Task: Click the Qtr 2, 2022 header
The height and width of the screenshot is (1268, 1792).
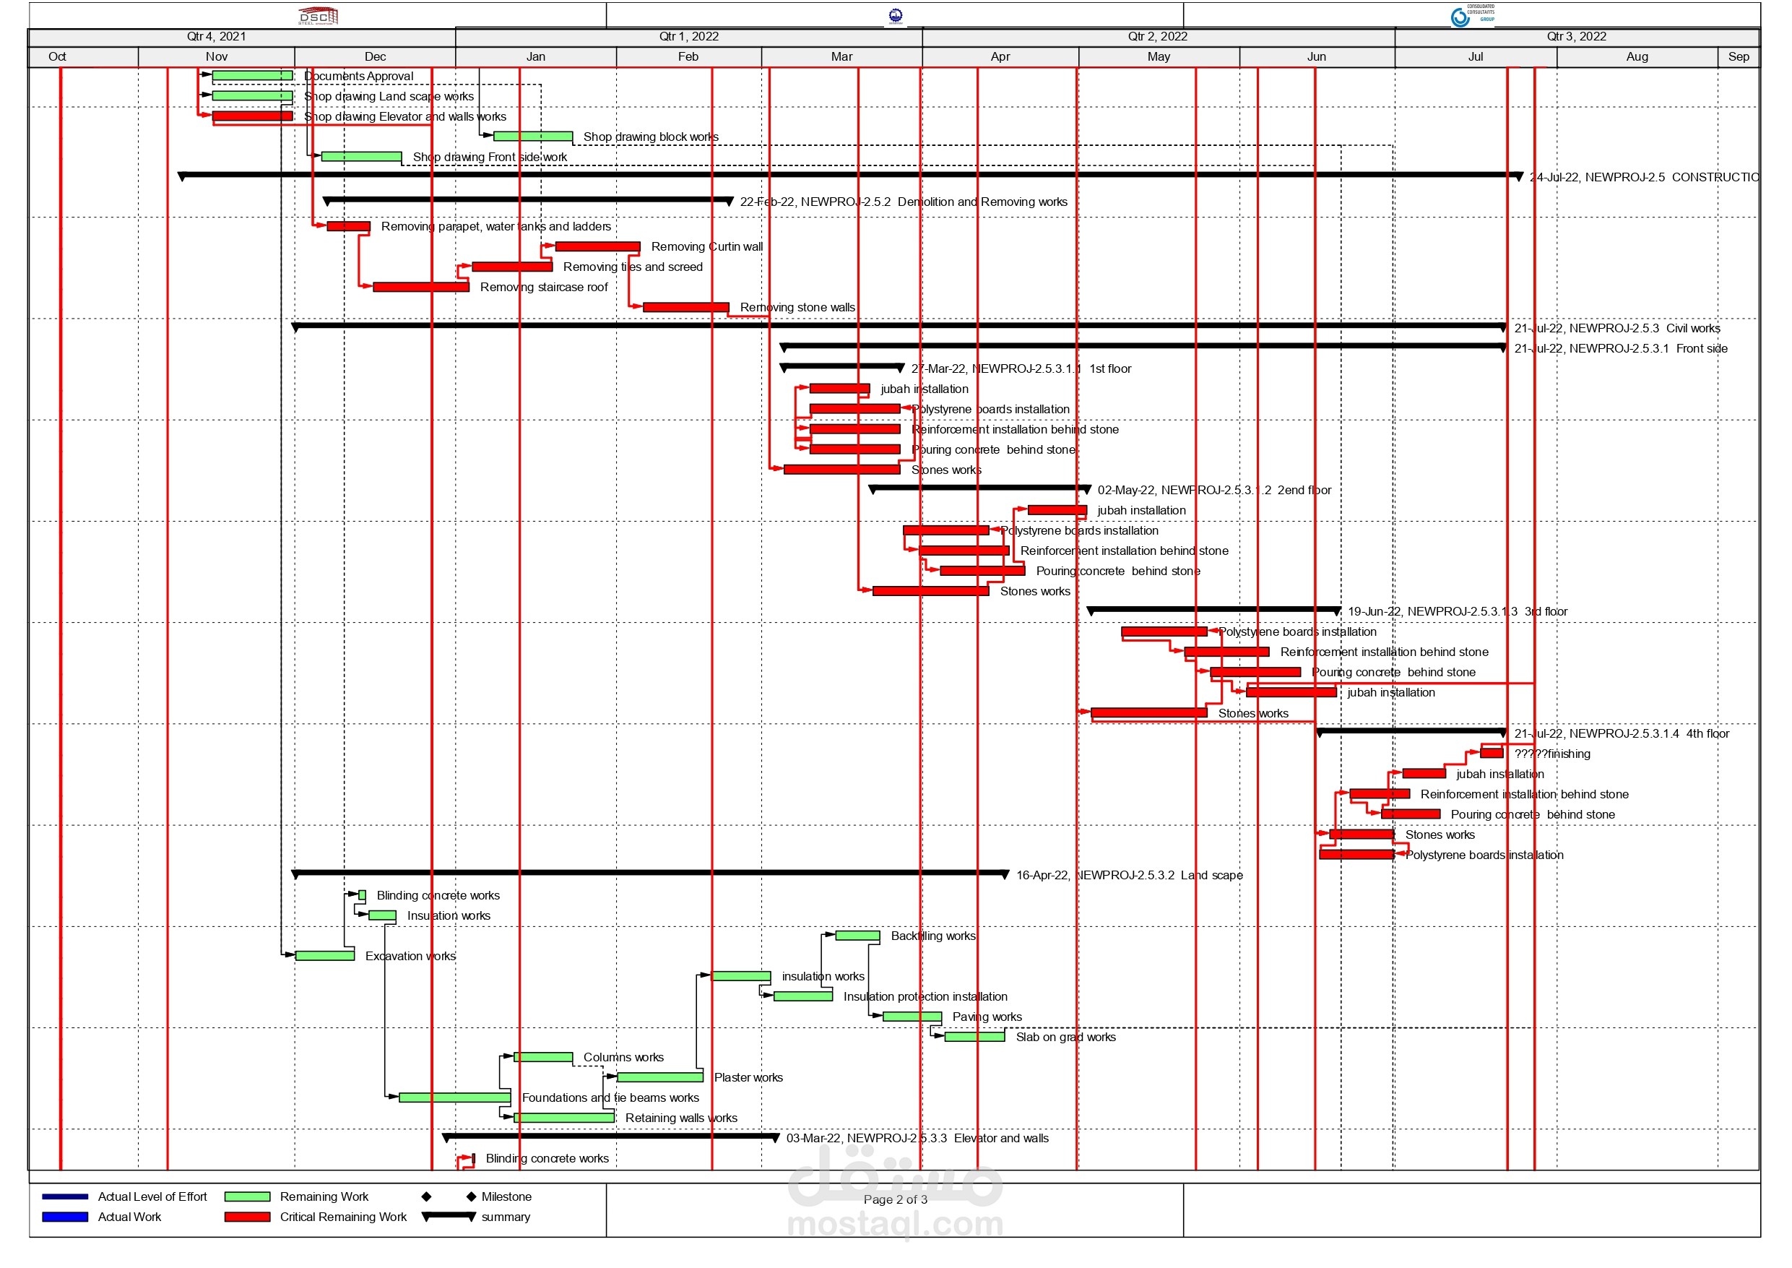Action: tap(1159, 37)
